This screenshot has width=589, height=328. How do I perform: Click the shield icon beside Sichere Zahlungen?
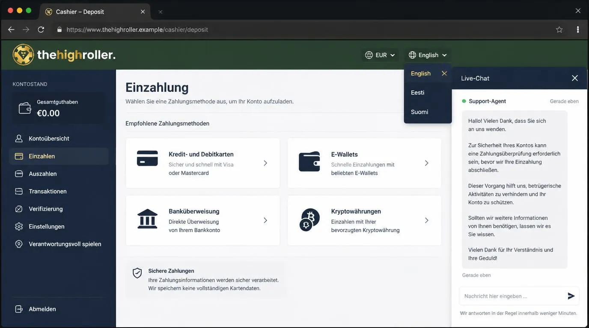137,273
